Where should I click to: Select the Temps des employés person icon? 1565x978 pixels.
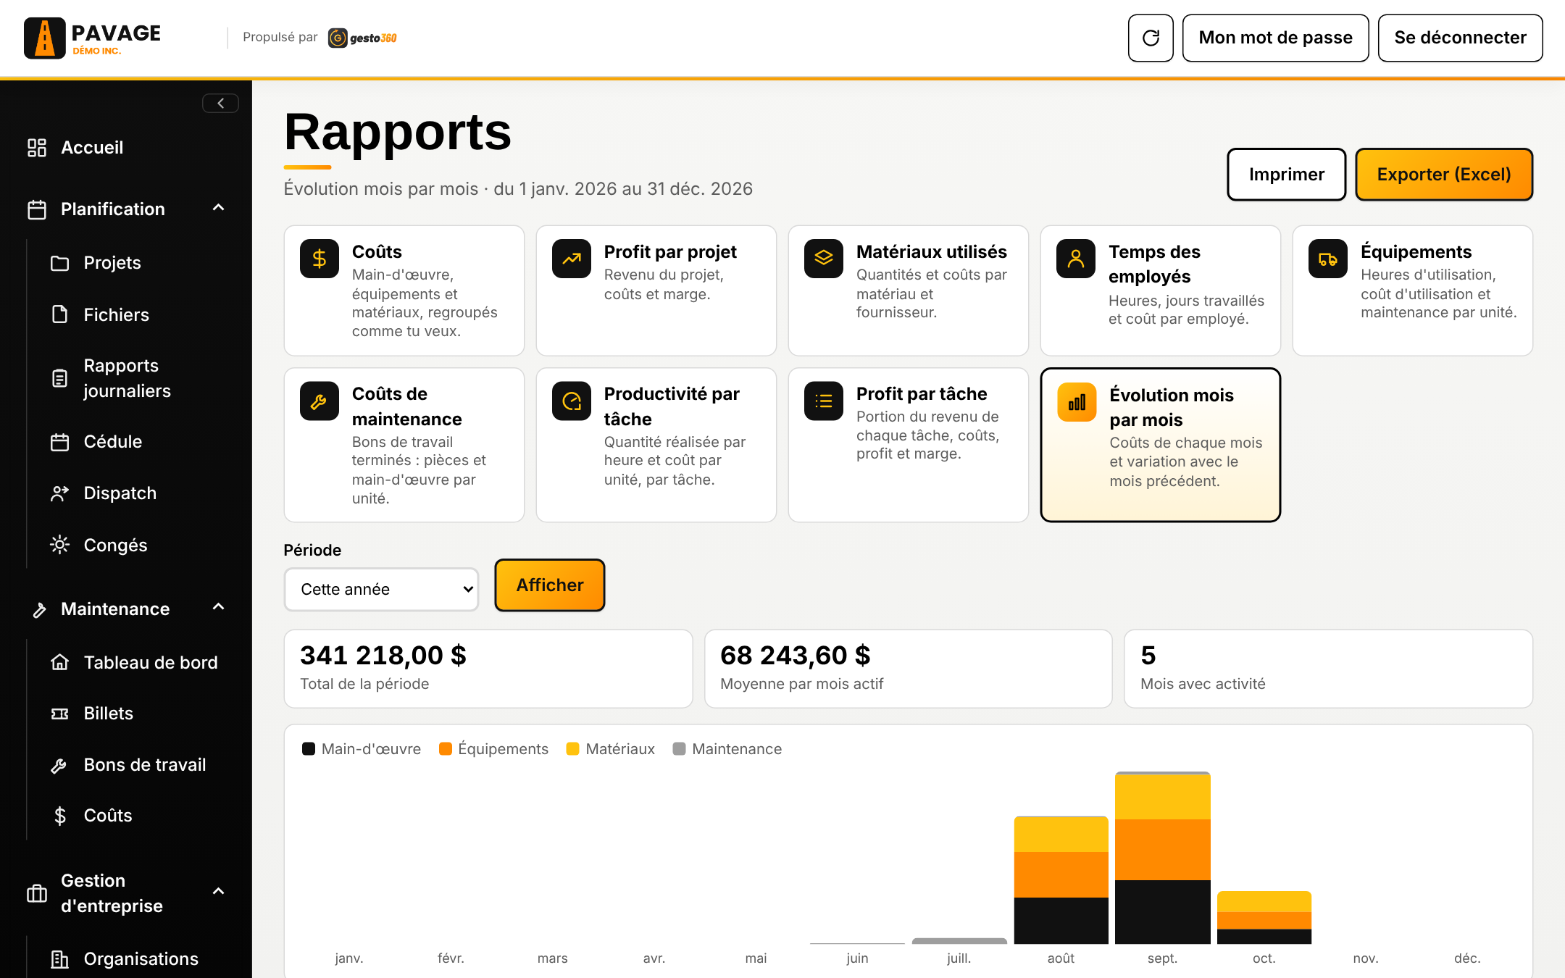tap(1076, 259)
